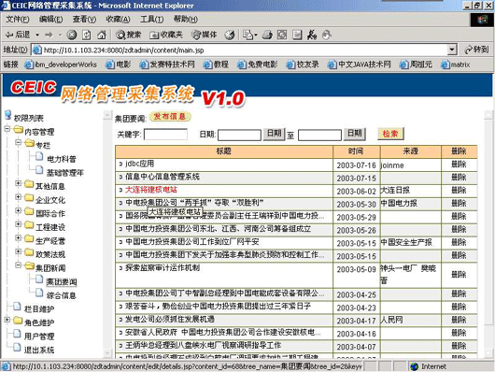Collapse the 内容管理 tree node
The width and height of the screenshot is (495, 372).
point(7,129)
